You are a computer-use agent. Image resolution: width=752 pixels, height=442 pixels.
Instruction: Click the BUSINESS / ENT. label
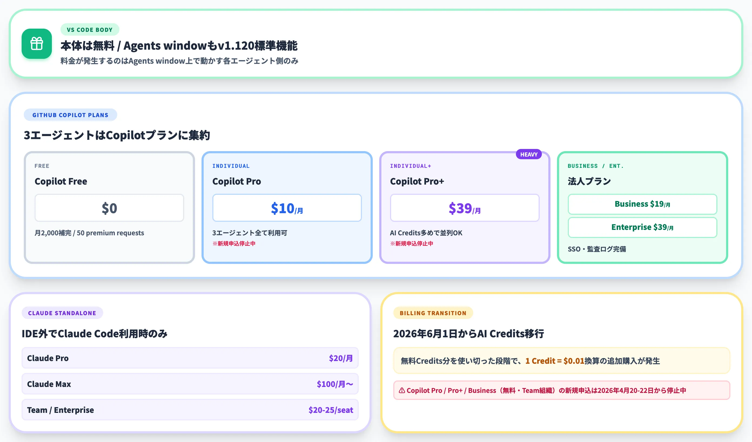click(x=596, y=166)
